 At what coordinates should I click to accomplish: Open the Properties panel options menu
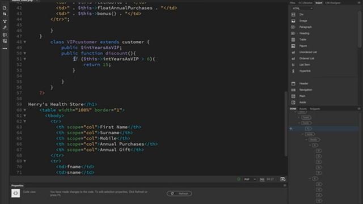[285, 185]
